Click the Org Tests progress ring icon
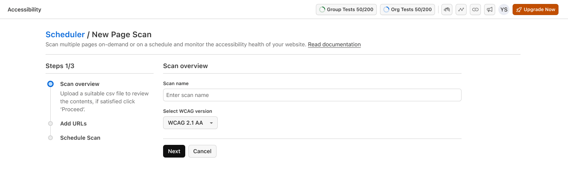Screen dimensions: 568x169 pos(386,9)
